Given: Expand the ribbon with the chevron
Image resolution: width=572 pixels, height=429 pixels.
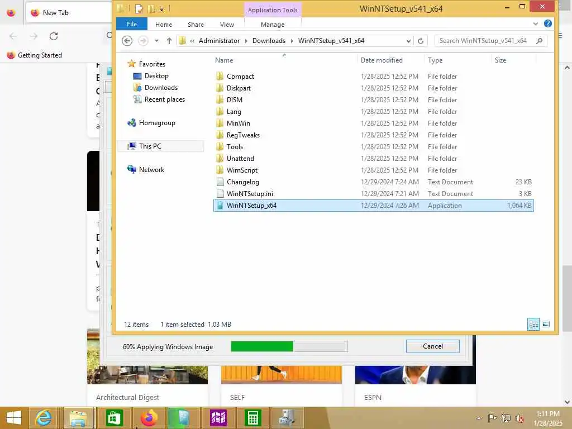Looking at the screenshot, I should [x=535, y=23].
